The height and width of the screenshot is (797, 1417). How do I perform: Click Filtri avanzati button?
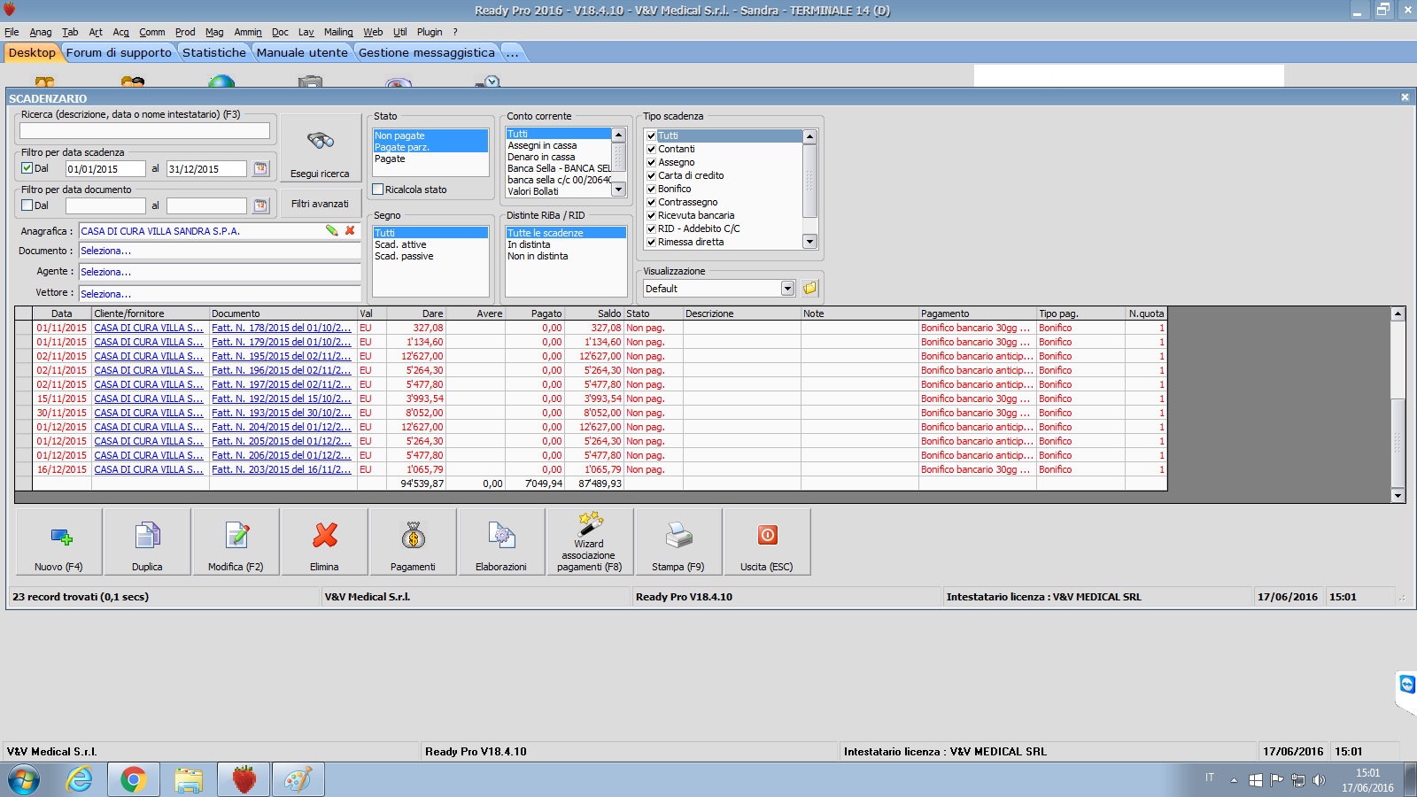(x=320, y=204)
